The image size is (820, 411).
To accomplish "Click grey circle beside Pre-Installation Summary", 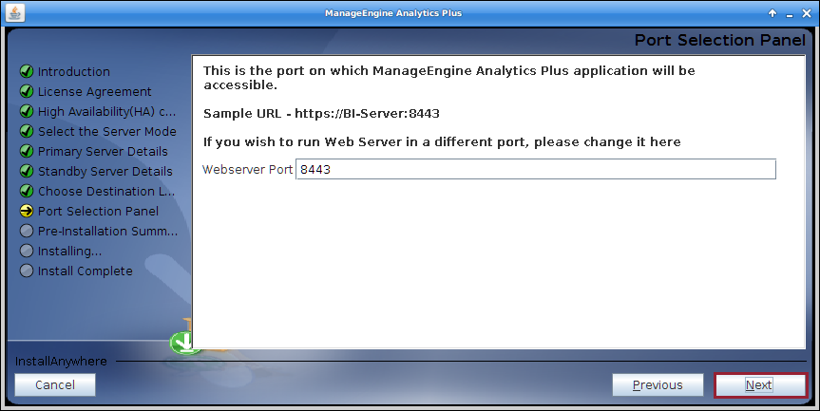I will point(27,231).
